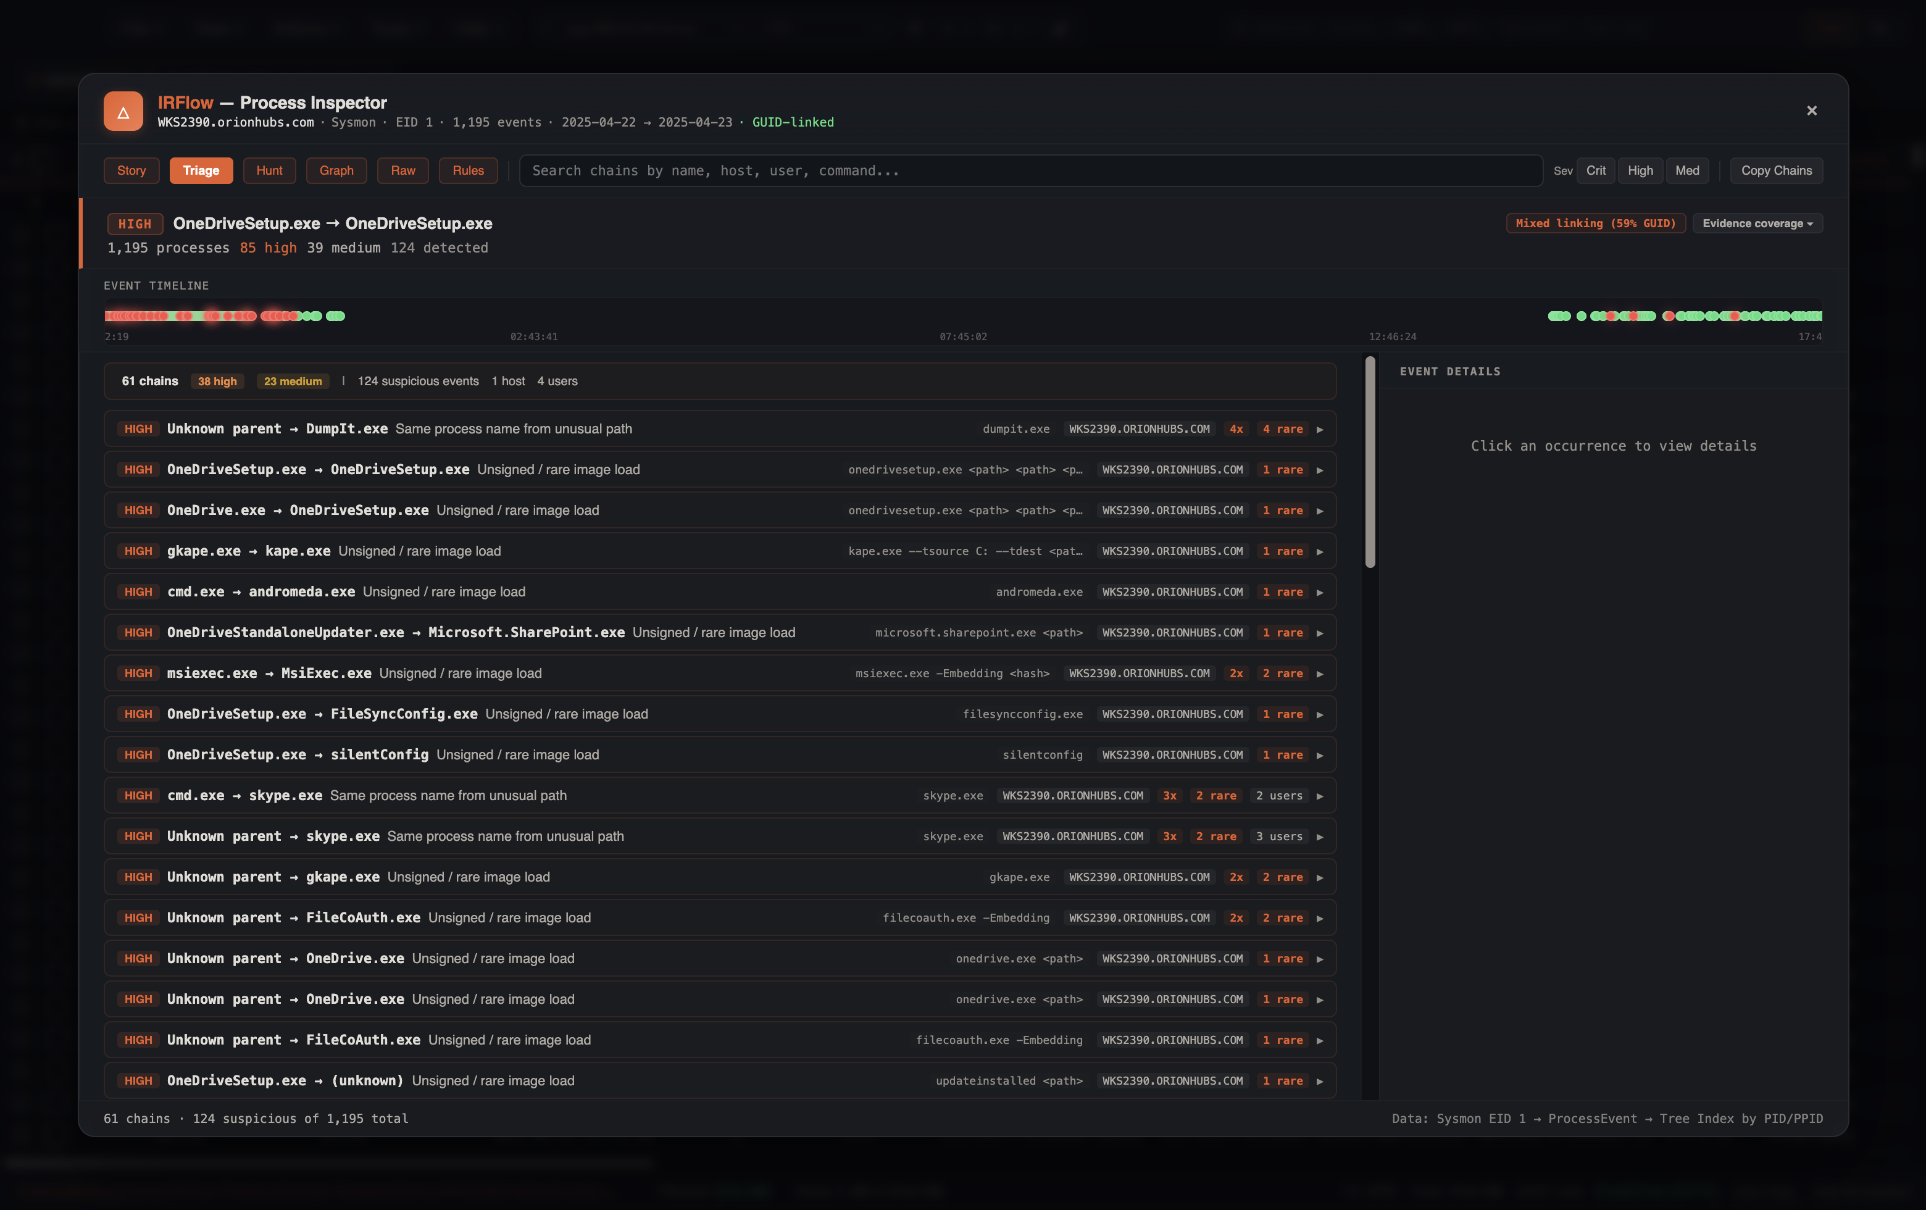Viewport: 1926px width, 1210px height.
Task: Switch to the Graph tab
Action: [336, 170]
